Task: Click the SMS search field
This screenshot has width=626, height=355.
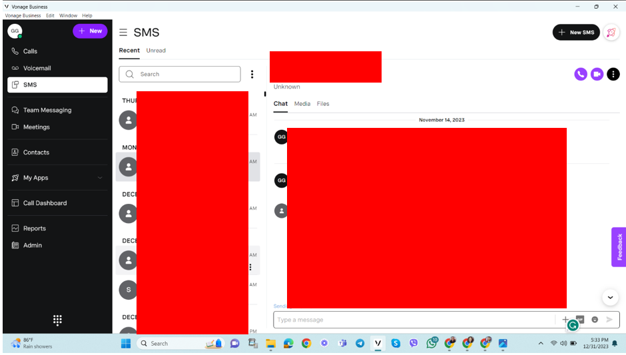Action: pos(180,75)
